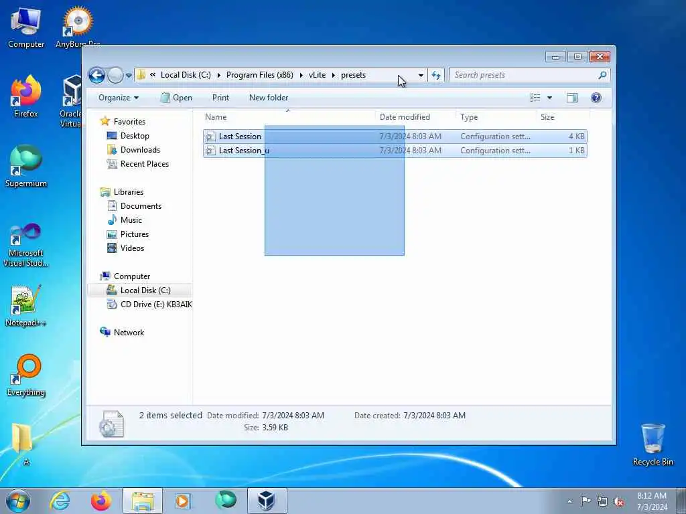
Task: Click the Computer desktop icon
Action: [x=26, y=27]
